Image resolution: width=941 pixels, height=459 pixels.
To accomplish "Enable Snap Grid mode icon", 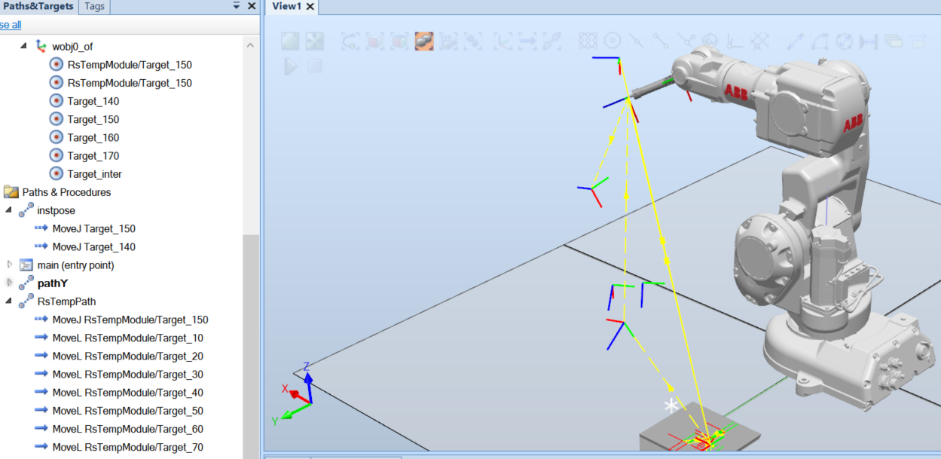I will point(759,41).
